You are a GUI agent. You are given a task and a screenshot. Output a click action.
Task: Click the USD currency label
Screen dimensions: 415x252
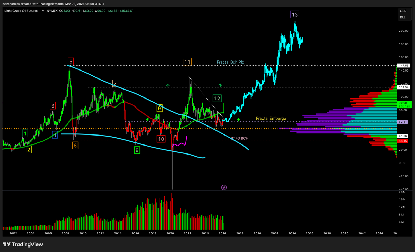click(403, 11)
